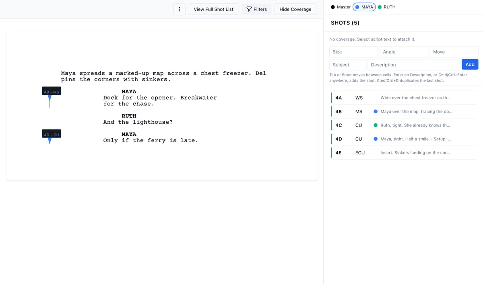Focus the Angle input field
483x285 pixels.
click(x=404, y=52)
